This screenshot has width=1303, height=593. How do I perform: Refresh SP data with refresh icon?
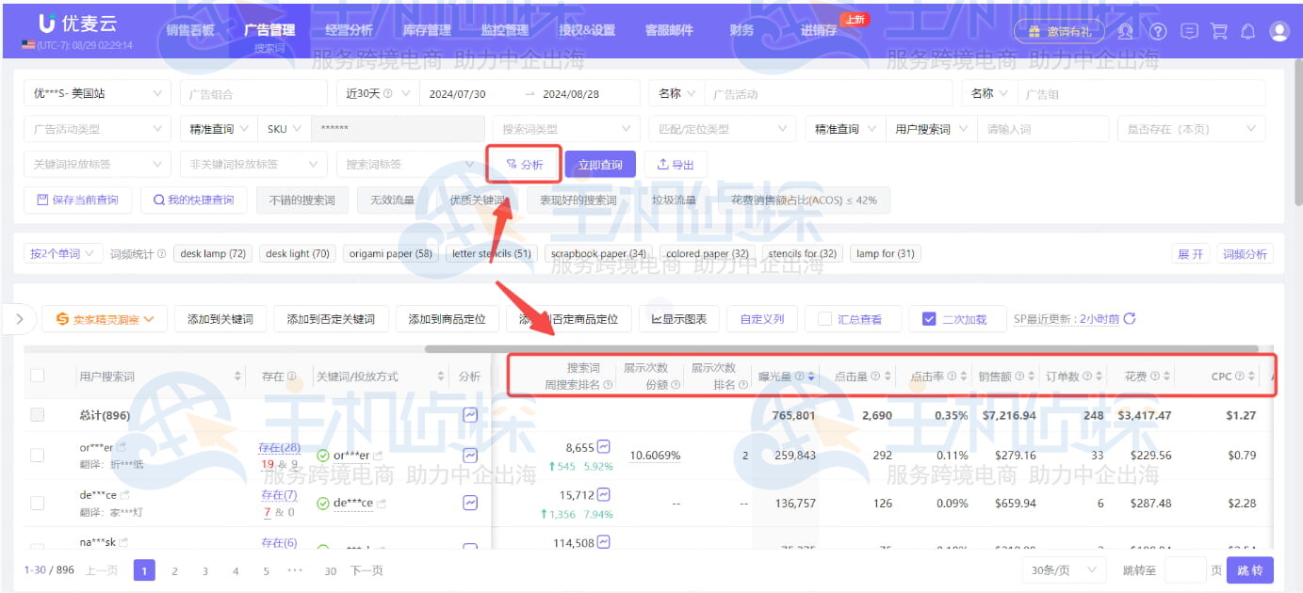click(1128, 318)
